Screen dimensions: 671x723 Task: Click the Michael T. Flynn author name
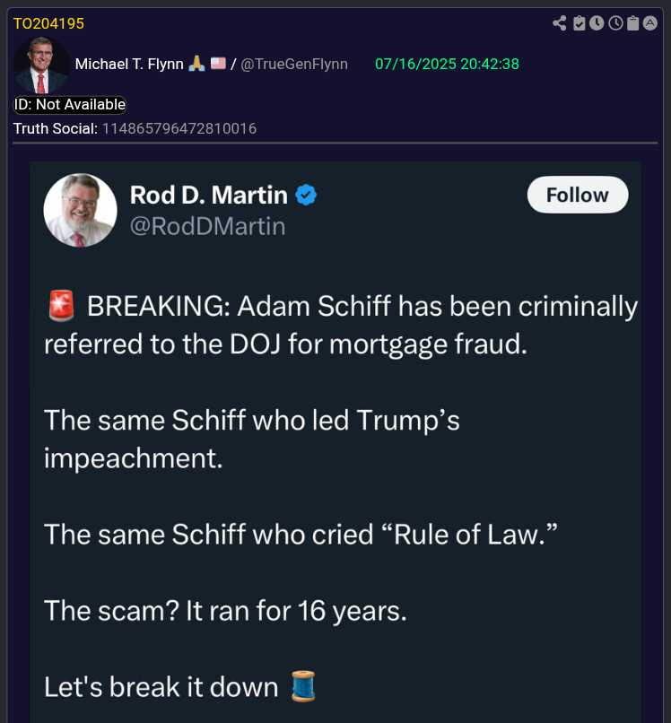(129, 64)
